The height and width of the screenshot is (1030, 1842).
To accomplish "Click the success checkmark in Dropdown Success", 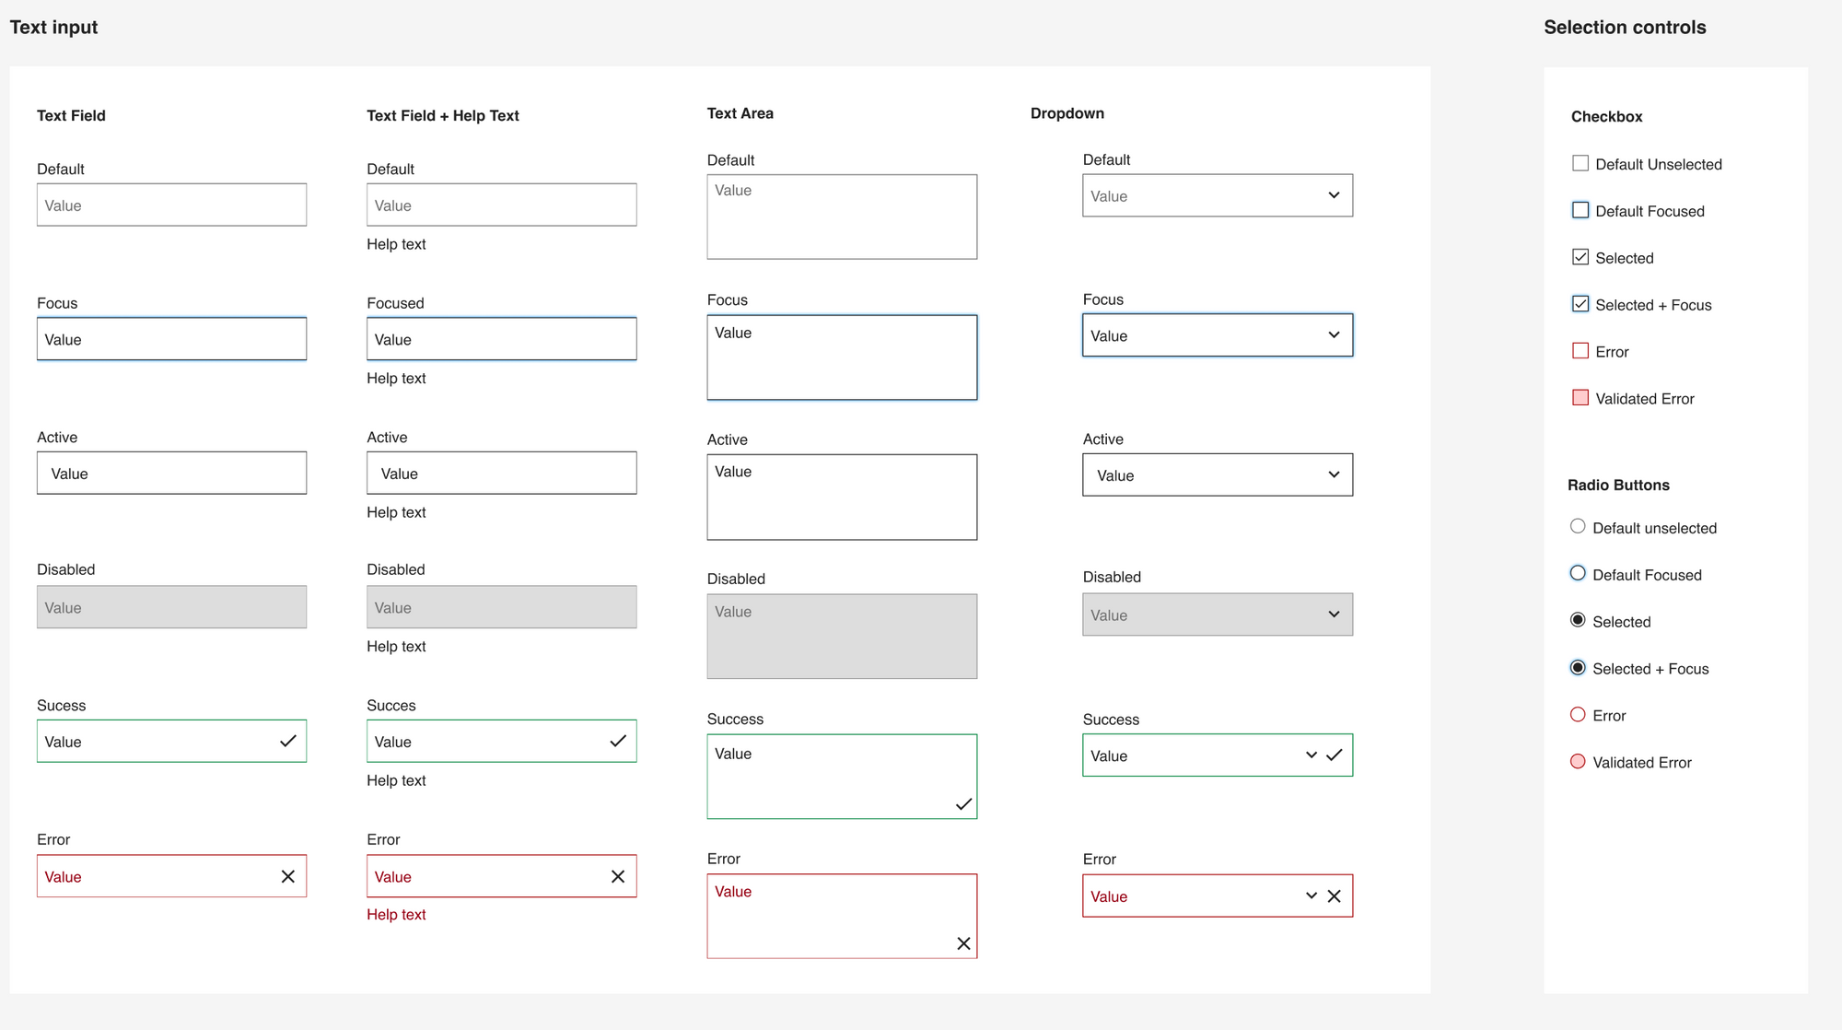I will [x=1335, y=755].
